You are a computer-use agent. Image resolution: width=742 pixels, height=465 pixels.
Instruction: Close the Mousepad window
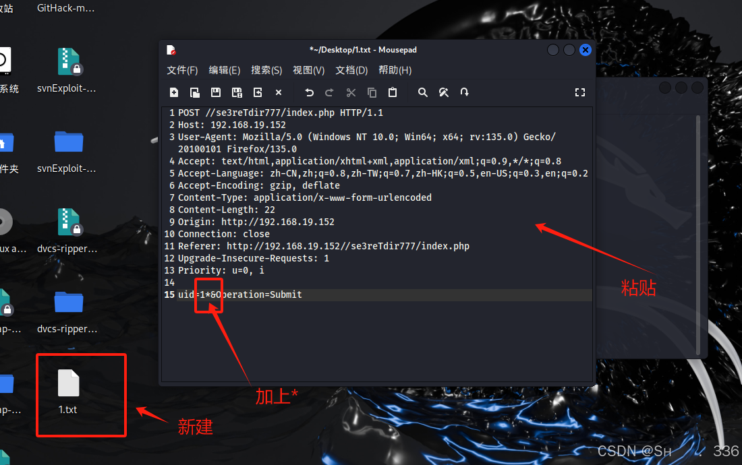(x=586, y=50)
